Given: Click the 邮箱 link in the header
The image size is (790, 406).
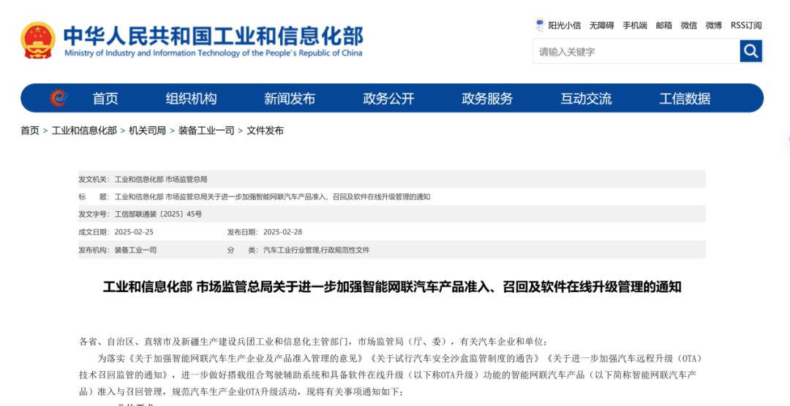Looking at the screenshot, I should [663, 26].
